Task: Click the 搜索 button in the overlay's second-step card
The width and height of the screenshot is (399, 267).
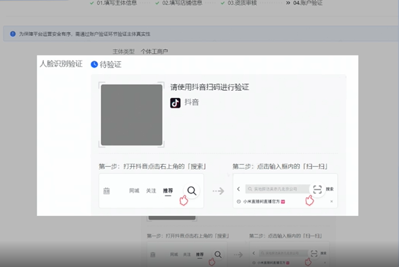Action: [329, 189]
